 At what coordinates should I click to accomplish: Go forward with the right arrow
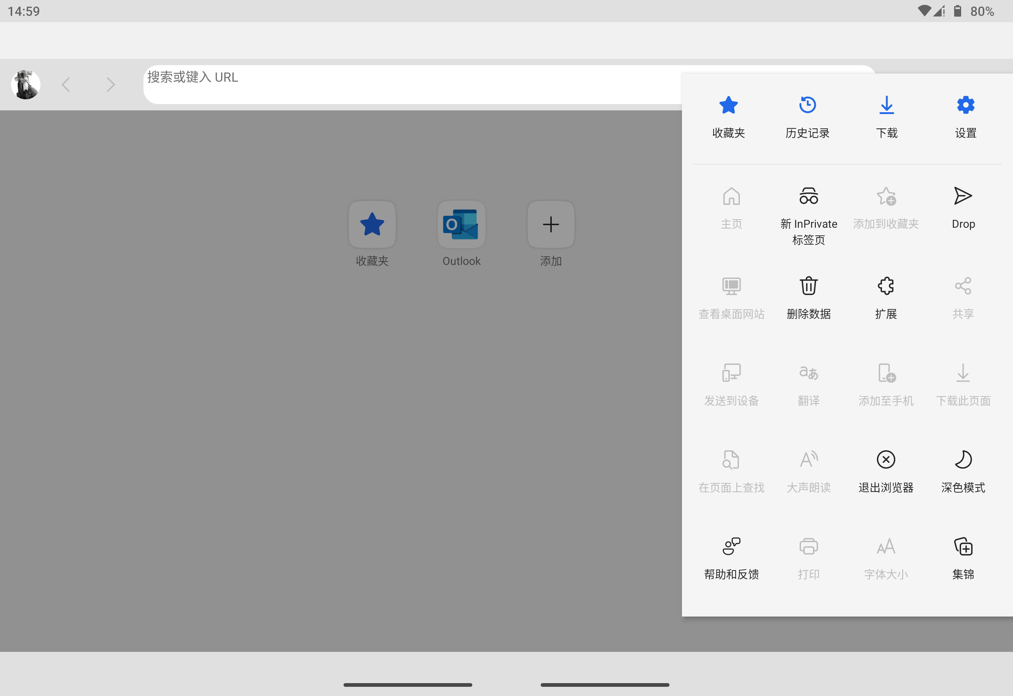pos(111,84)
